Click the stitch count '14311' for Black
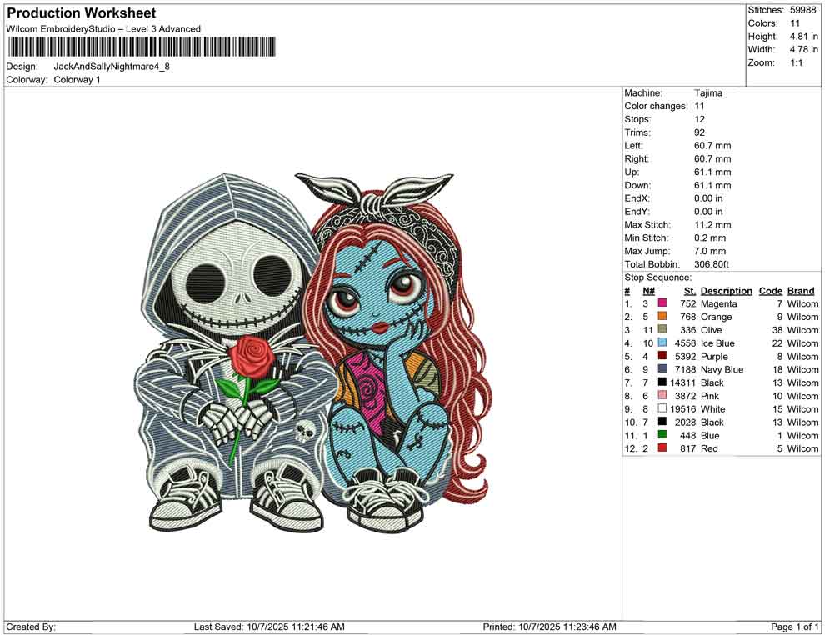 pyautogui.click(x=683, y=382)
